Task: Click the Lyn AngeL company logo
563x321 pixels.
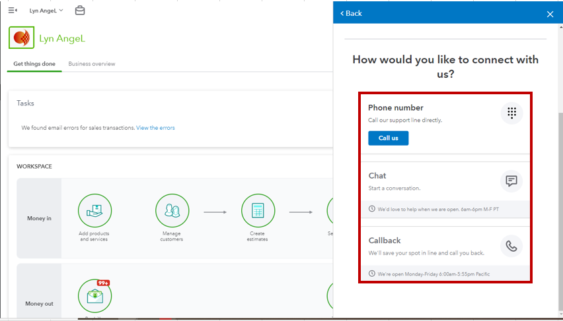Action: 22,38
